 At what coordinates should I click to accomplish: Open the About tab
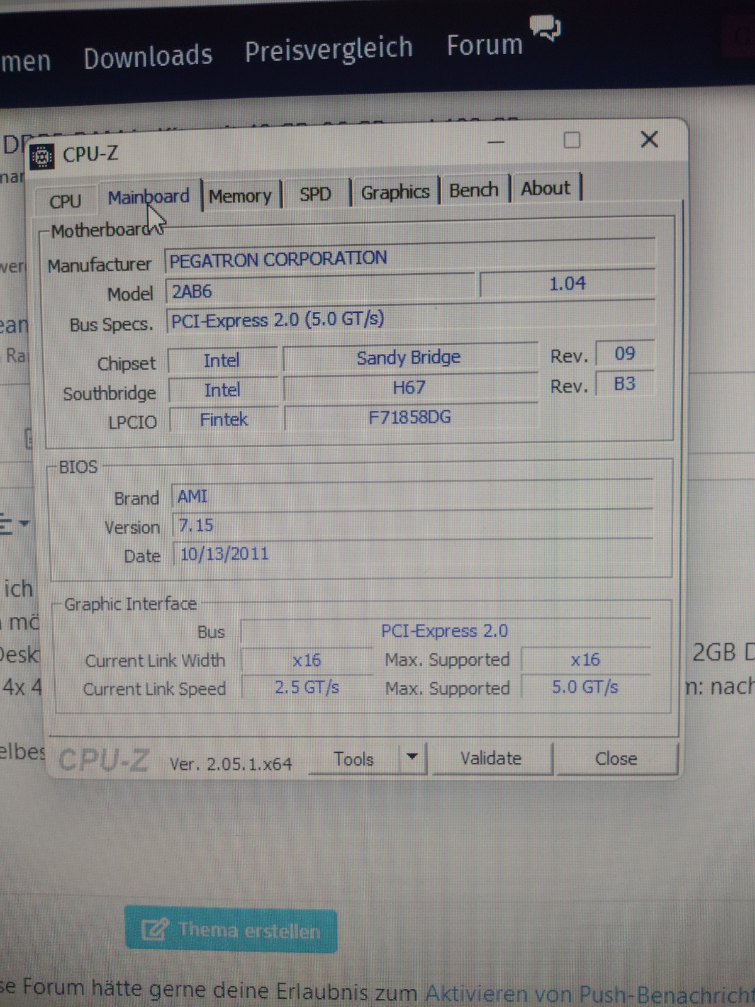545,188
